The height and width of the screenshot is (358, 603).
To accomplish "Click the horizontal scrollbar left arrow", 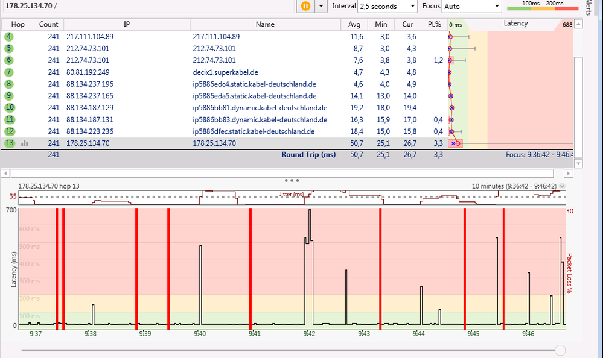I will click(5, 174).
